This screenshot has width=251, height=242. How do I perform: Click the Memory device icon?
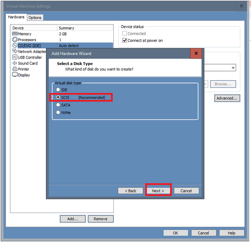tap(15, 34)
